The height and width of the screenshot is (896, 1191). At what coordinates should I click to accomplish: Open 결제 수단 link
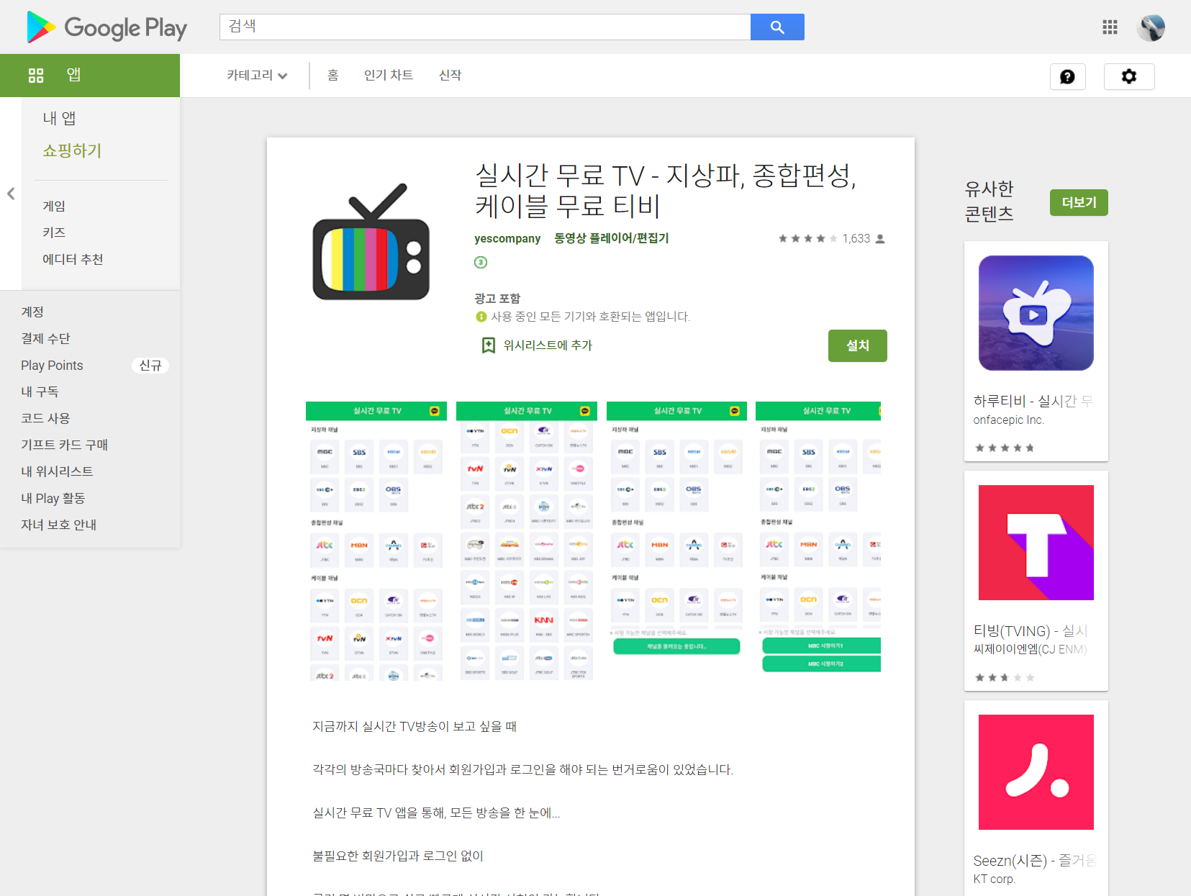[x=45, y=338]
